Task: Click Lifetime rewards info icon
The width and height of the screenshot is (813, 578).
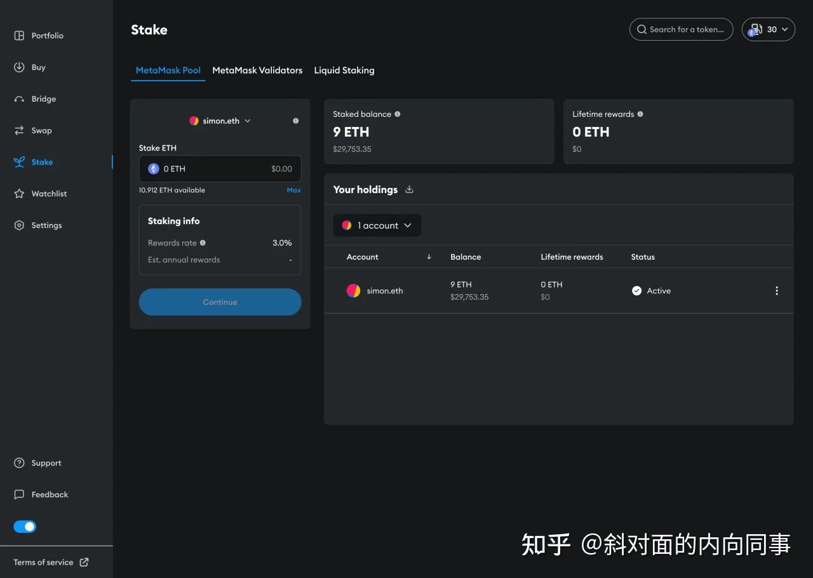Action: (x=640, y=114)
